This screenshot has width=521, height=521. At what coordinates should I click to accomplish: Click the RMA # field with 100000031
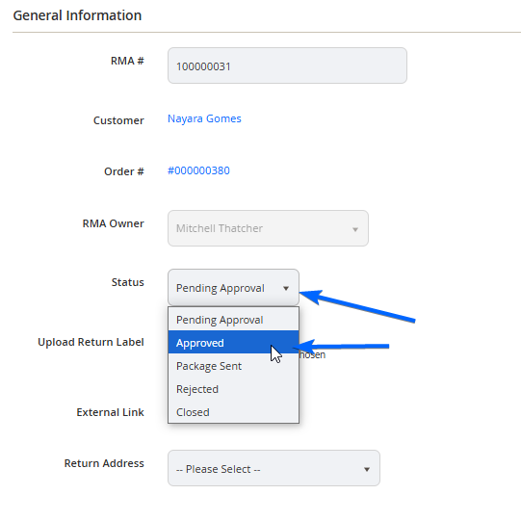click(x=287, y=65)
